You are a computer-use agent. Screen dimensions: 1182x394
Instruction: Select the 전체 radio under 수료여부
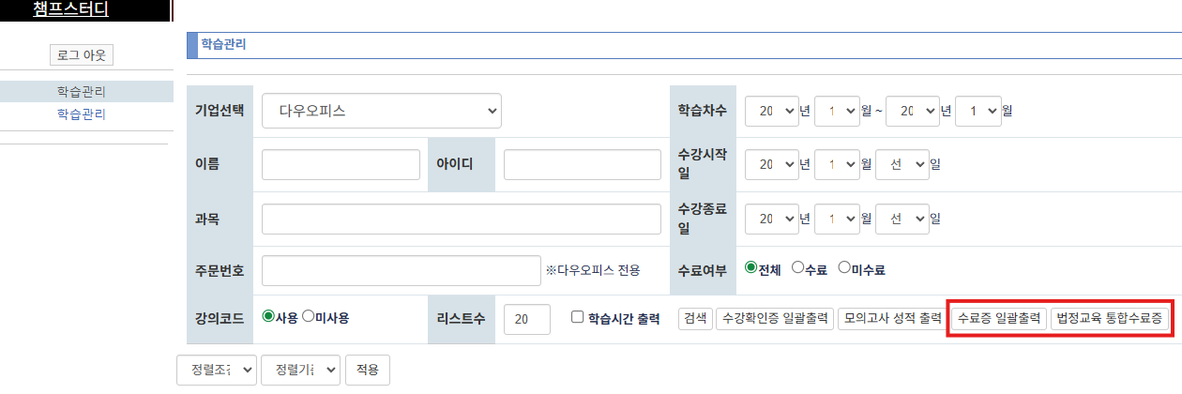[x=750, y=268]
